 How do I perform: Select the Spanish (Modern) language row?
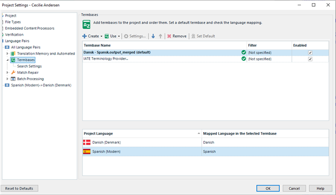pyautogui.click(x=205, y=151)
